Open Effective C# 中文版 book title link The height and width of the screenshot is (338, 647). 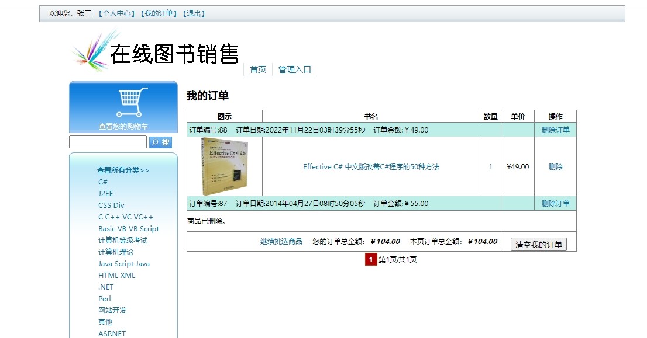pyautogui.click(x=371, y=167)
